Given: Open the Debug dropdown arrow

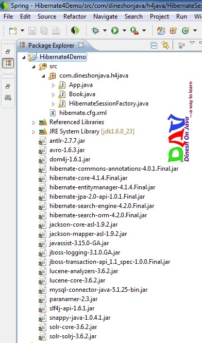Looking at the screenshot, I should [105, 31].
